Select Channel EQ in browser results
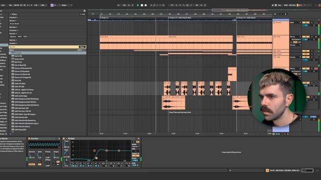Screen dimensions: 321x180 pos(48,59)
